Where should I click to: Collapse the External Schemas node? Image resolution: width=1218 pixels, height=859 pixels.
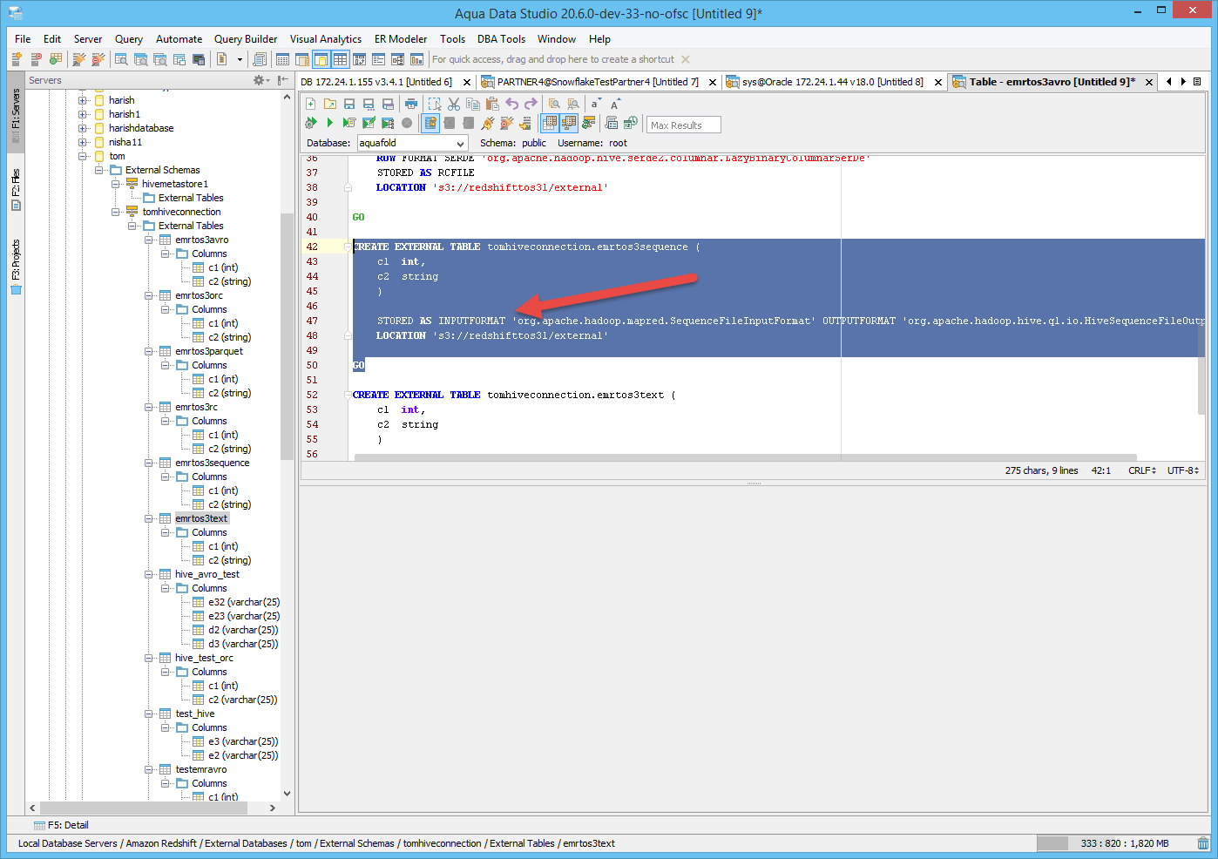tap(99, 170)
